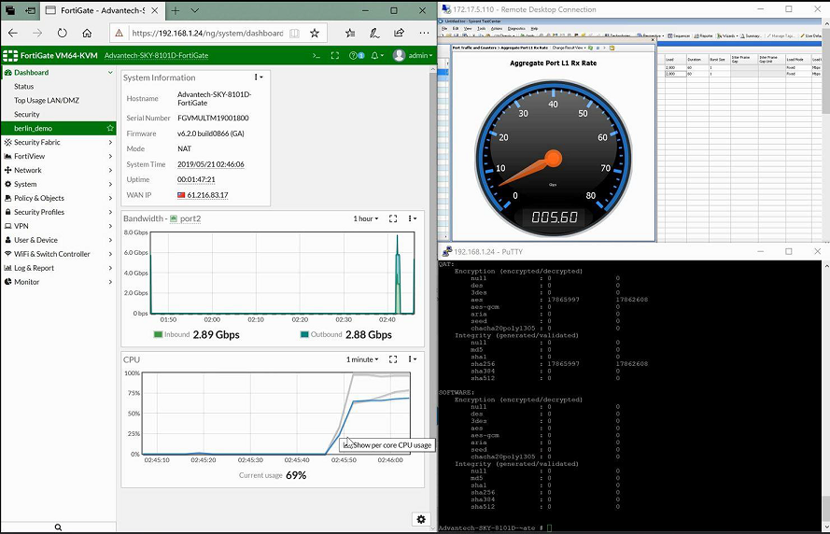Open the admin user dropdown
This screenshot has width=830, height=534.
pos(413,55)
